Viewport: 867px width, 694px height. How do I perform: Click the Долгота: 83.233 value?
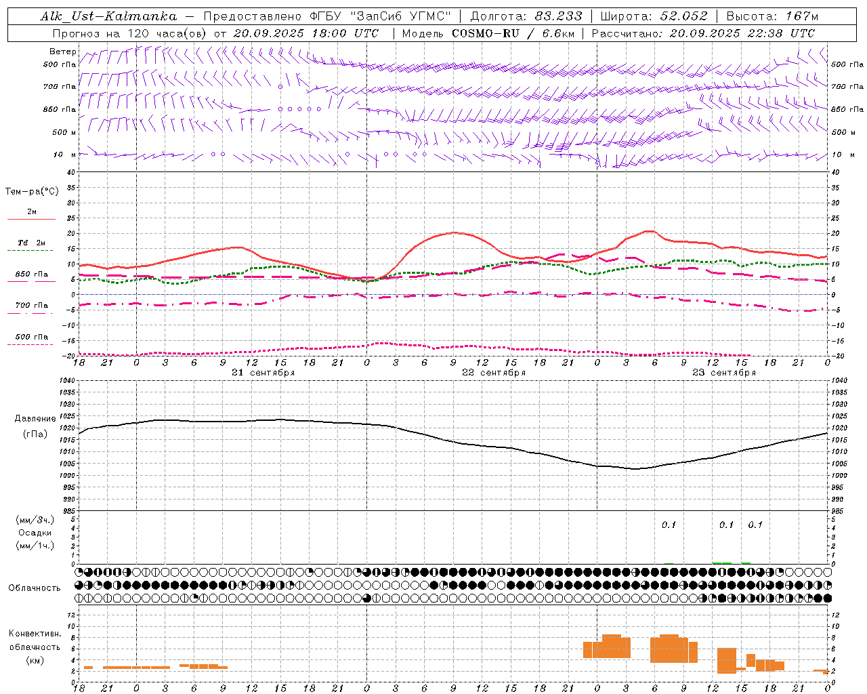tap(526, 16)
